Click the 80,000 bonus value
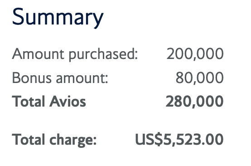The image size is (251, 166). pos(200,78)
